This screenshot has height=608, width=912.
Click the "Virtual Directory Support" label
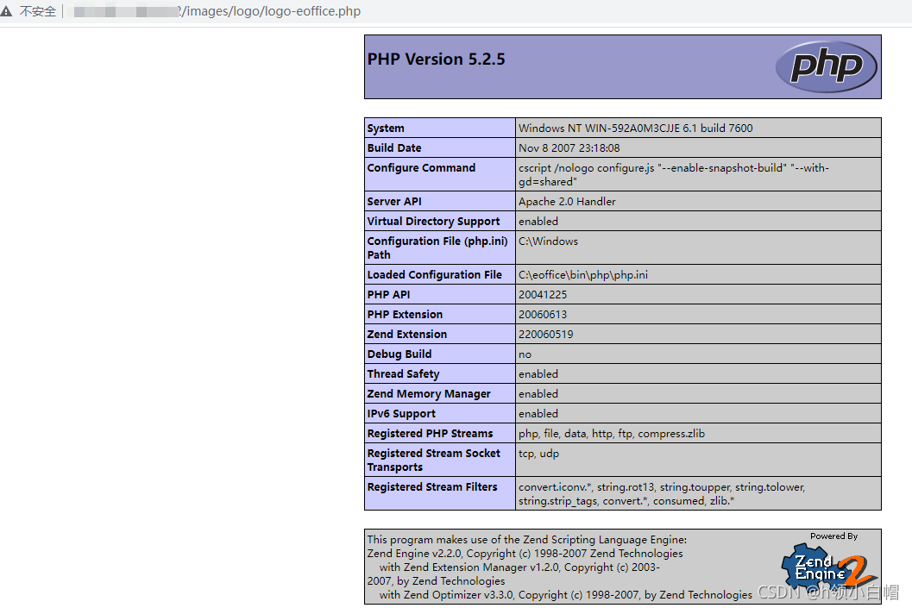[x=433, y=221]
